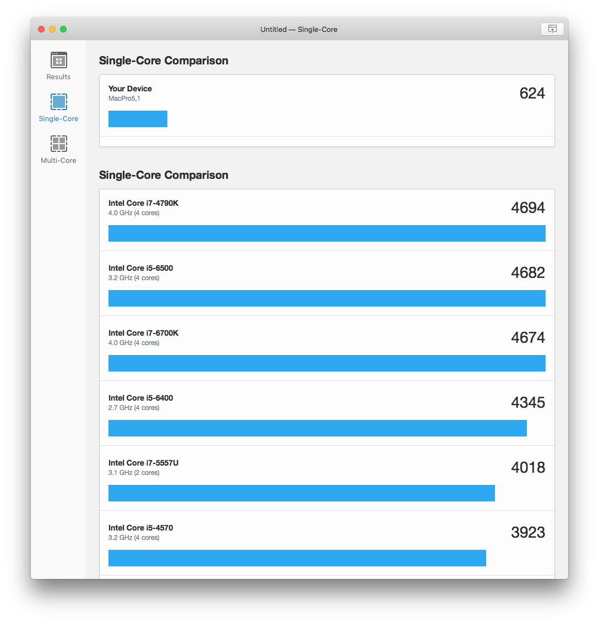599x623 pixels.
Task: Click the Results label in sidebar
Action: [x=58, y=76]
